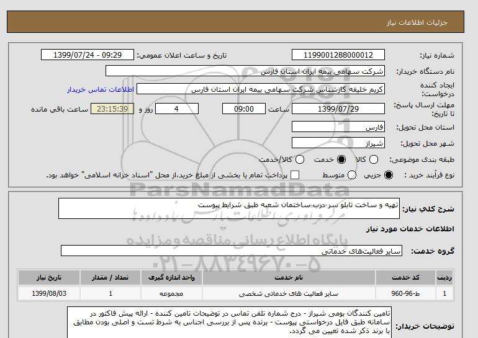The width and height of the screenshot is (478, 338).
Task: Open the اطلاعات تماس خریدار link
Action: (x=101, y=89)
